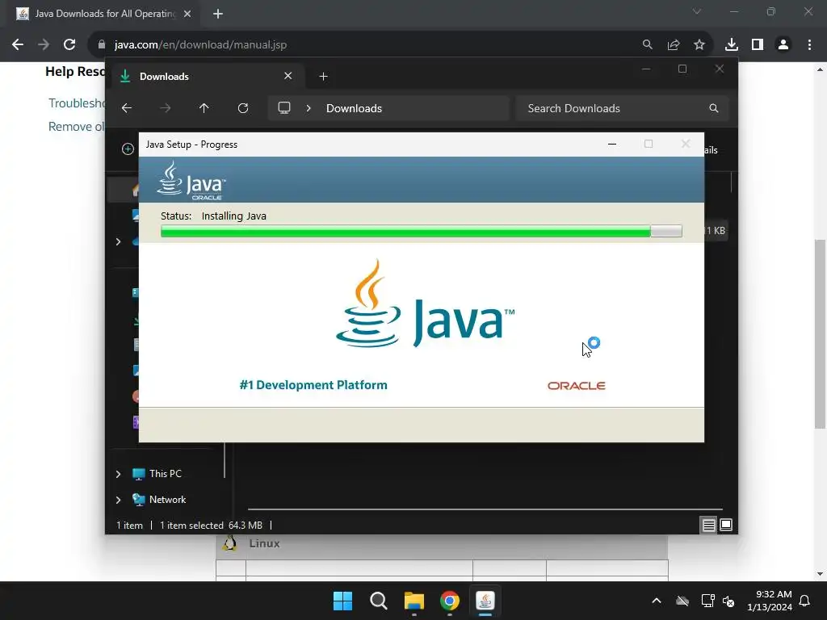The image size is (827, 620).
Task: Click the Chrome address bar URL
Action: [200, 45]
